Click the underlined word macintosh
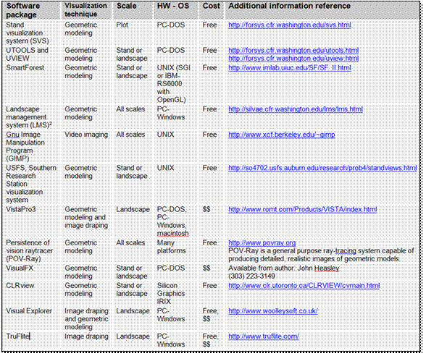The width and height of the screenshot is (426, 356). click(x=172, y=234)
